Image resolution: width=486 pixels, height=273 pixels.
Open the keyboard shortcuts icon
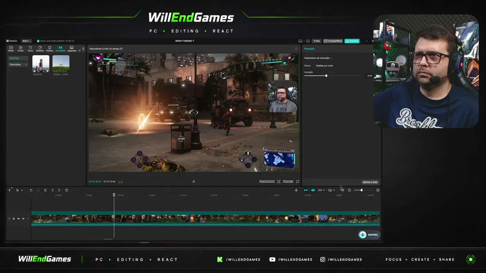tap(308, 41)
